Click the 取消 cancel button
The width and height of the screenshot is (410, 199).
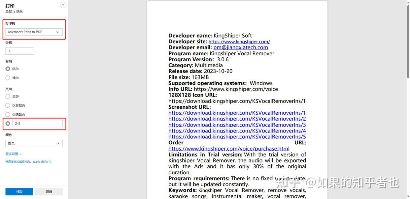49,192
